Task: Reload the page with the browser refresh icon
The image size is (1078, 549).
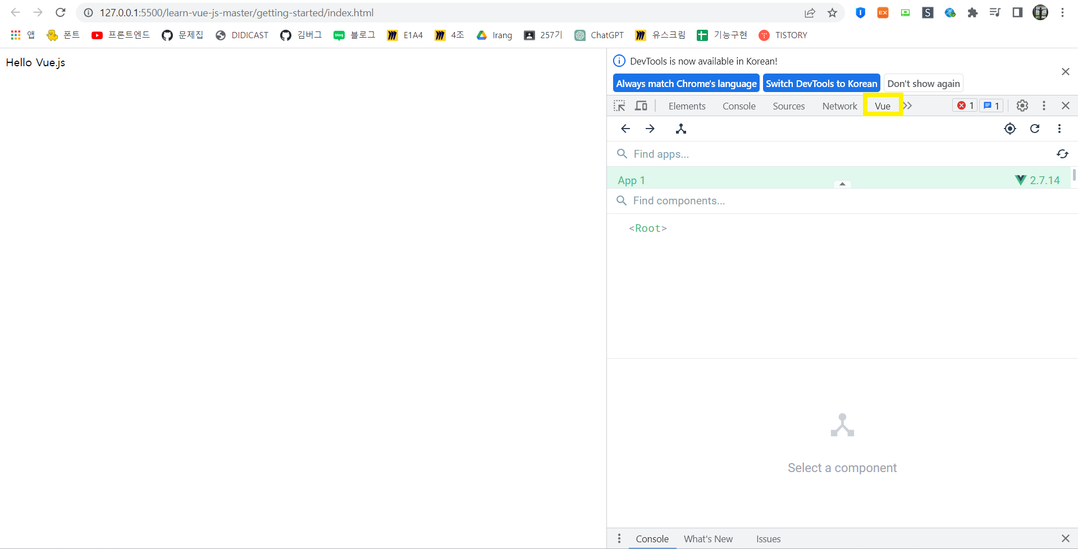Action: coord(61,12)
